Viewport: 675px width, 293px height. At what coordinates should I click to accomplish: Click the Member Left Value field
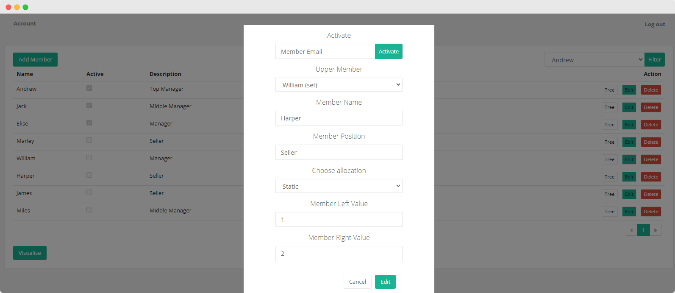(339, 220)
